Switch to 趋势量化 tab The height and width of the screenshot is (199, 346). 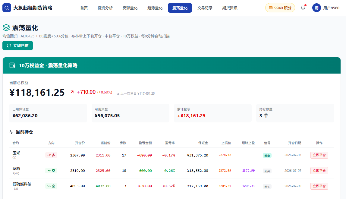point(155,8)
